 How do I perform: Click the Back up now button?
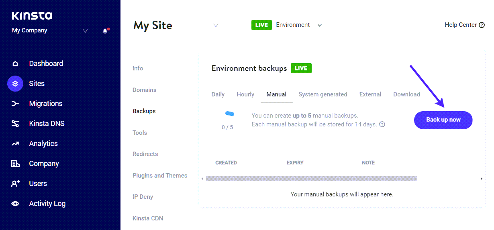[x=443, y=120]
